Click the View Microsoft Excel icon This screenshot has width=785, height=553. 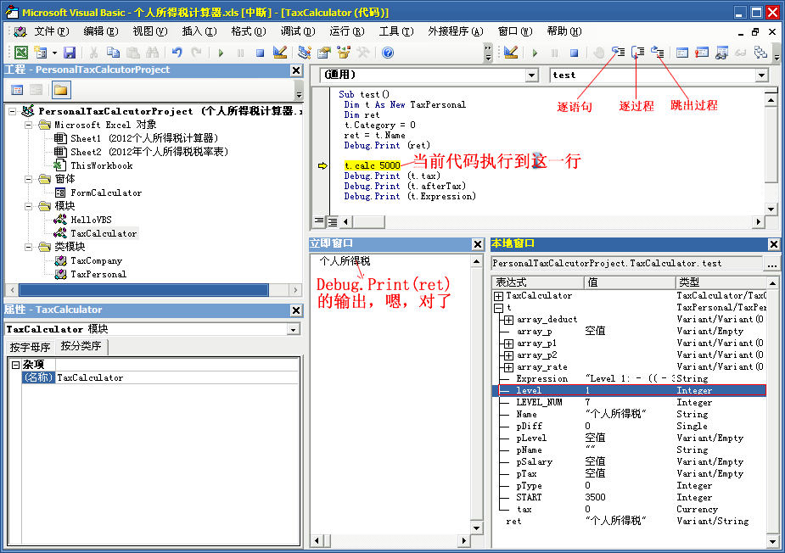click(20, 53)
